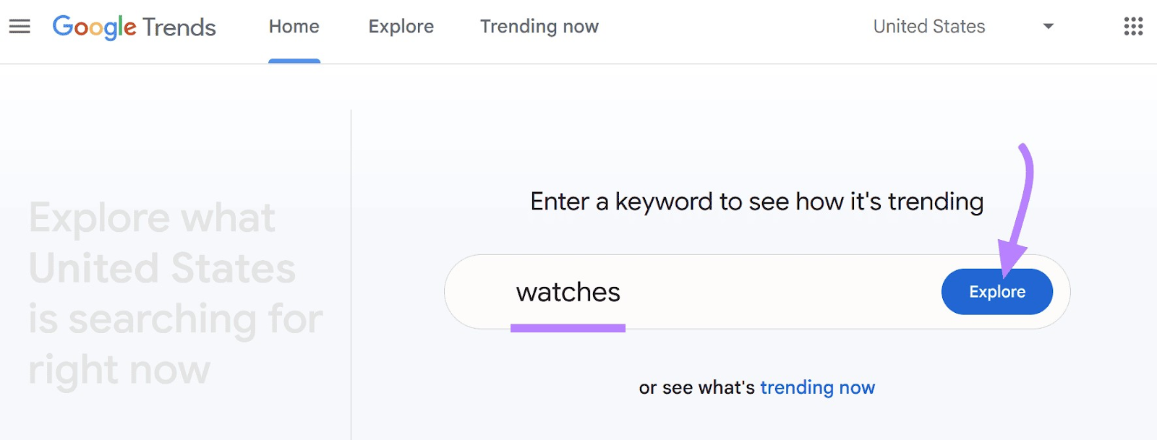
Task: Click the multicolored Google wordmark
Action: pos(94,27)
